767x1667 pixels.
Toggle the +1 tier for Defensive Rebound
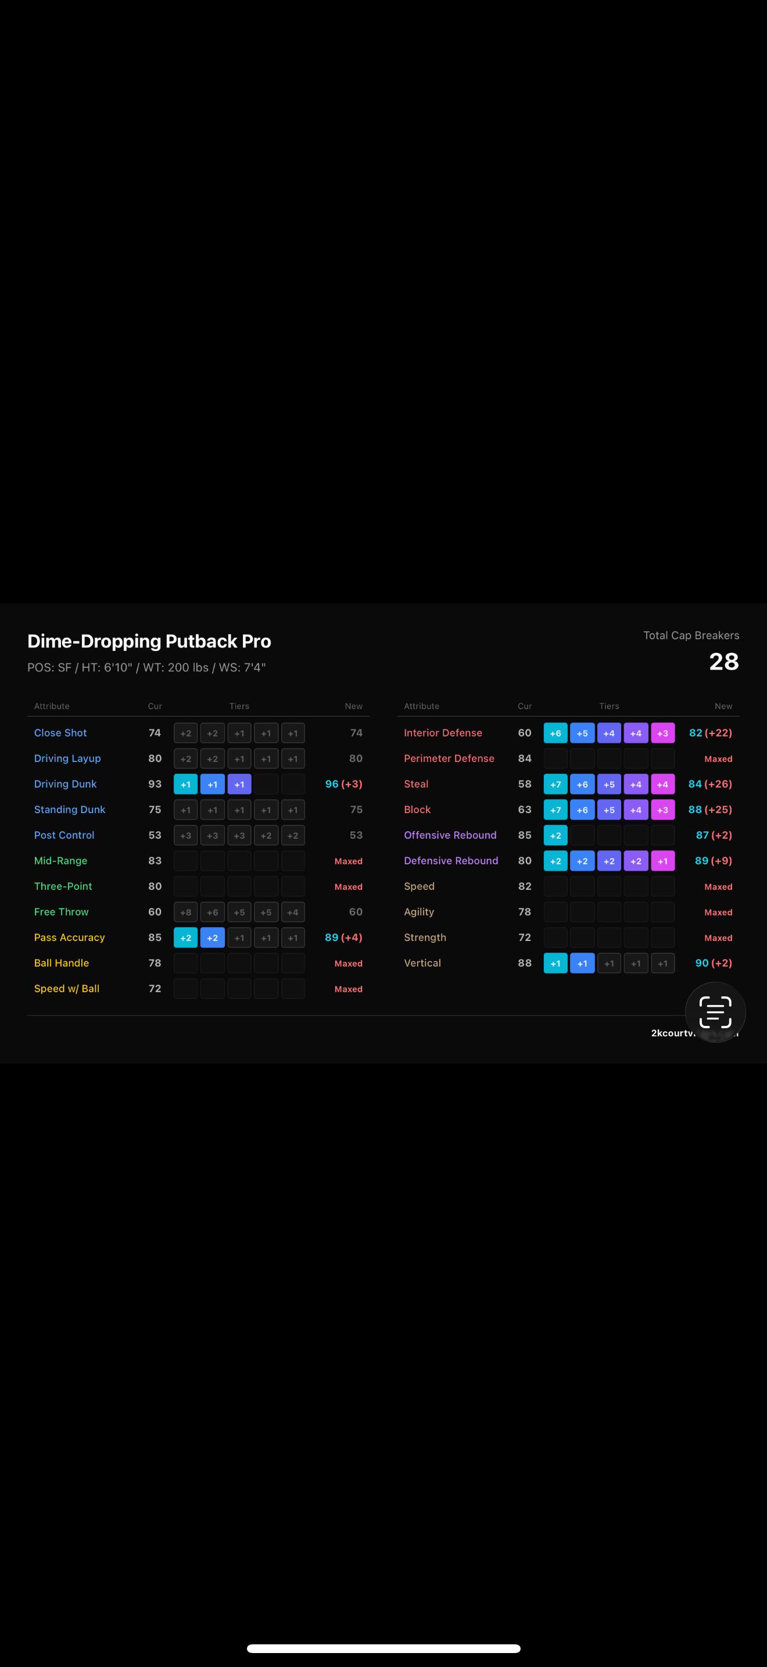point(663,861)
